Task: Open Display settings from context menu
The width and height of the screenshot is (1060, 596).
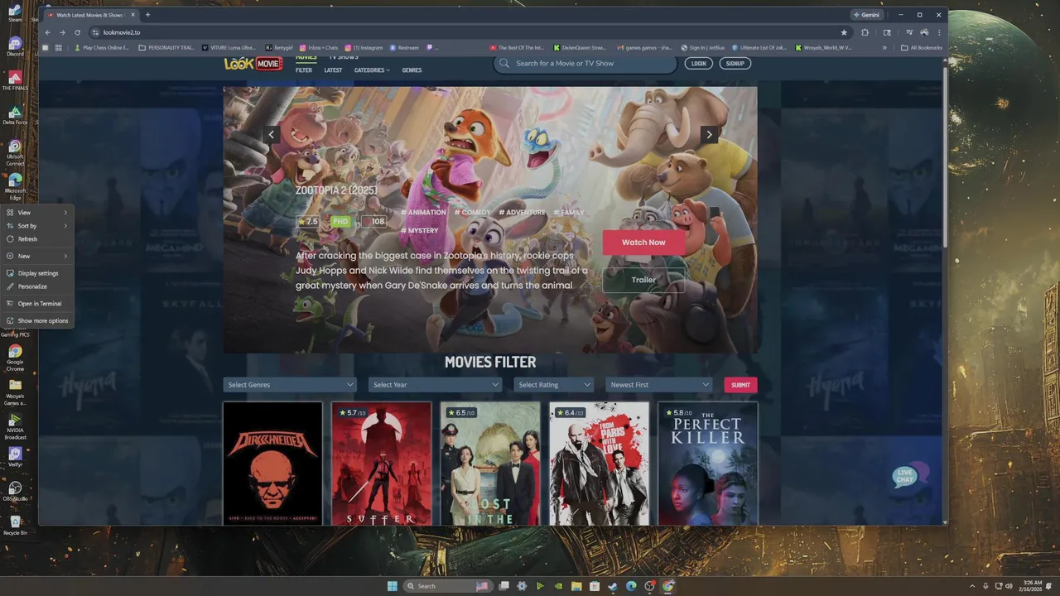Action: point(37,273)
